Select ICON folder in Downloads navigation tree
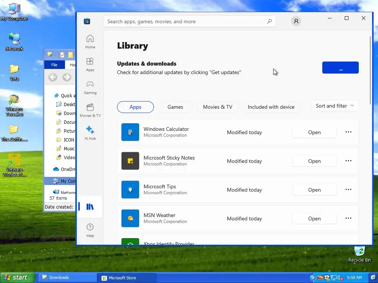378x283 pixels. tap(65, 140)
